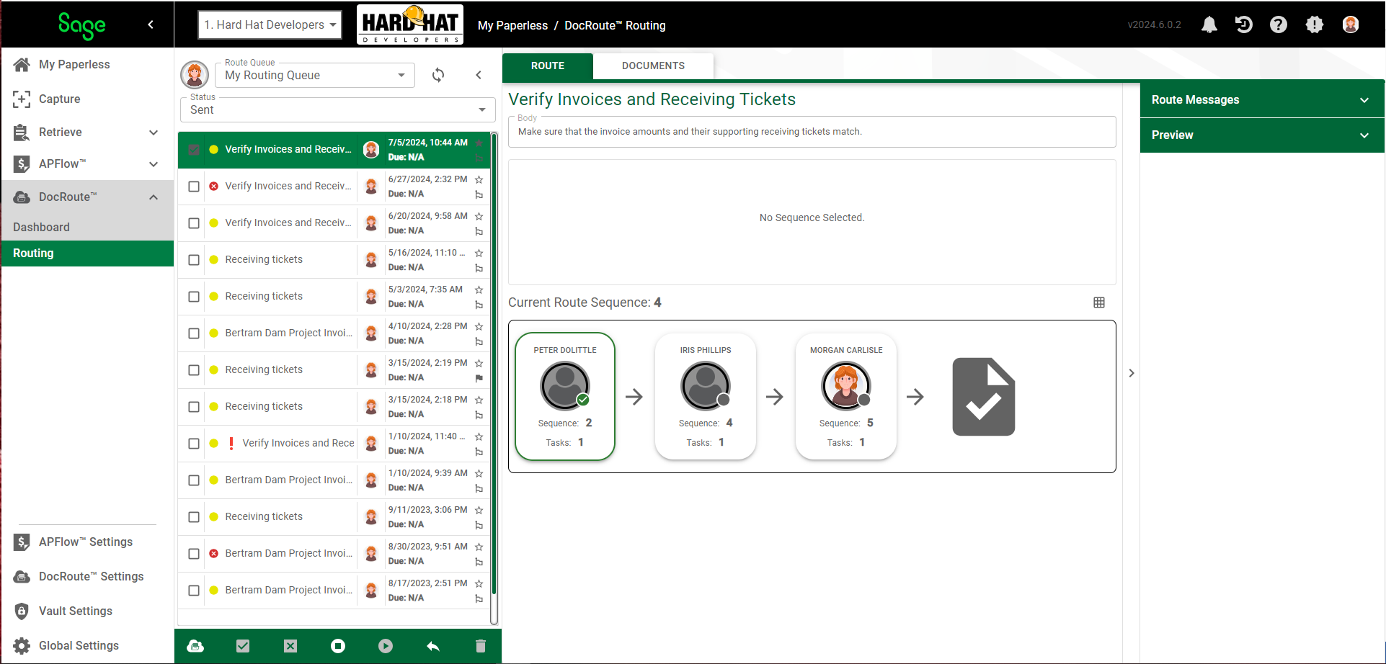Check the 6/27/2024 Verify Invoices route checkbox

coord(194,187)
